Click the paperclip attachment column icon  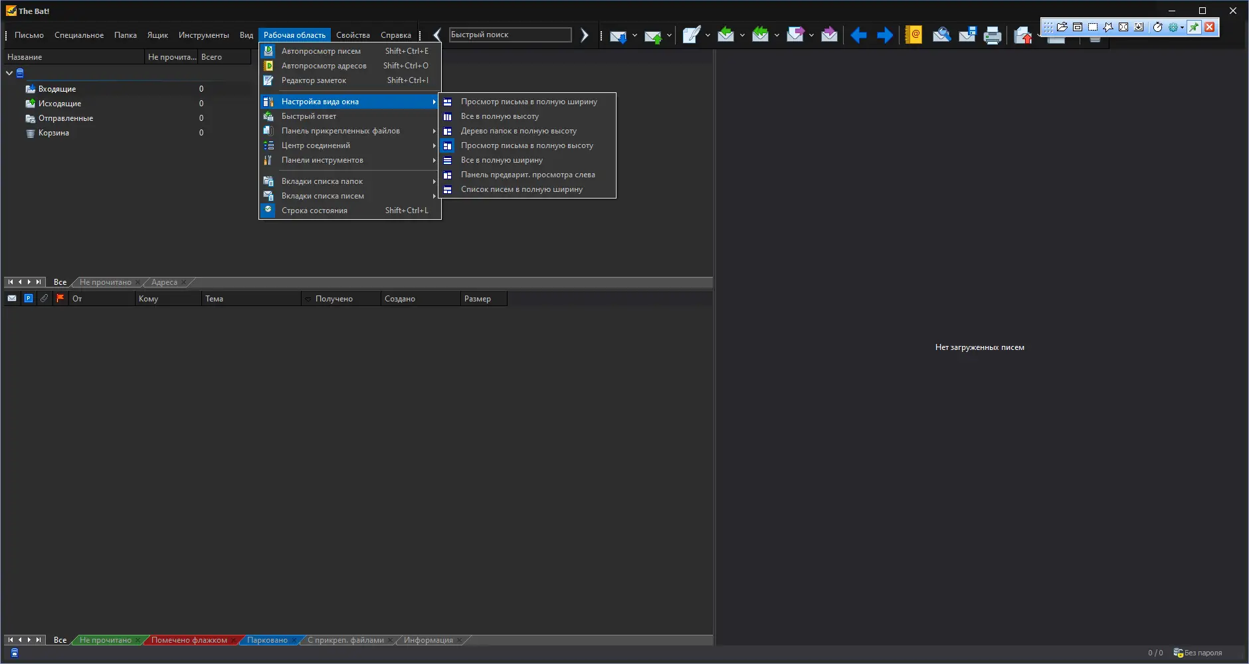click(44, 299)
